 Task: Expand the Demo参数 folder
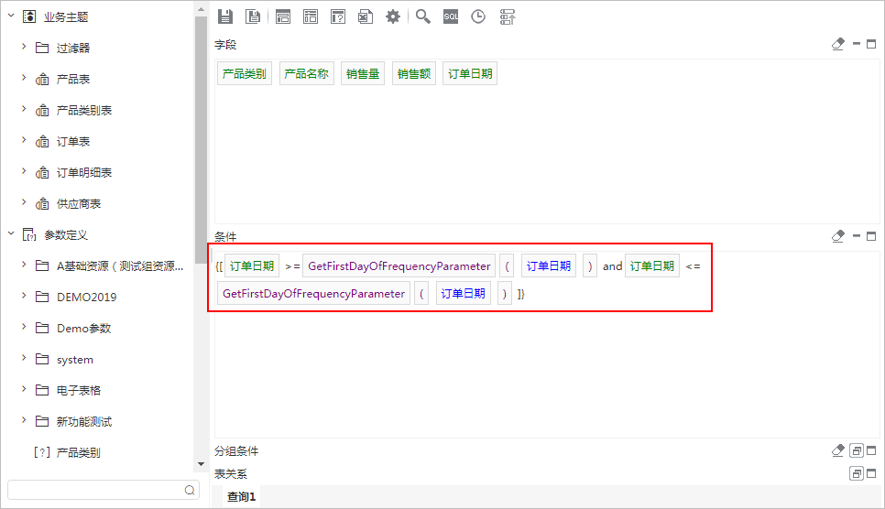tap(24, 327)
